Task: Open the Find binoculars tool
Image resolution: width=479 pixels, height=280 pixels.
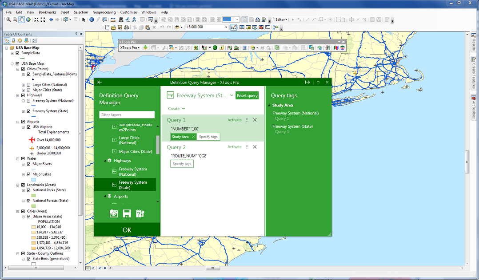Action: [x=121, y=20]
